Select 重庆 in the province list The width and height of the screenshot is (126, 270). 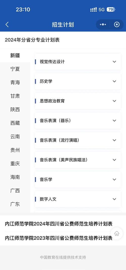15,163
